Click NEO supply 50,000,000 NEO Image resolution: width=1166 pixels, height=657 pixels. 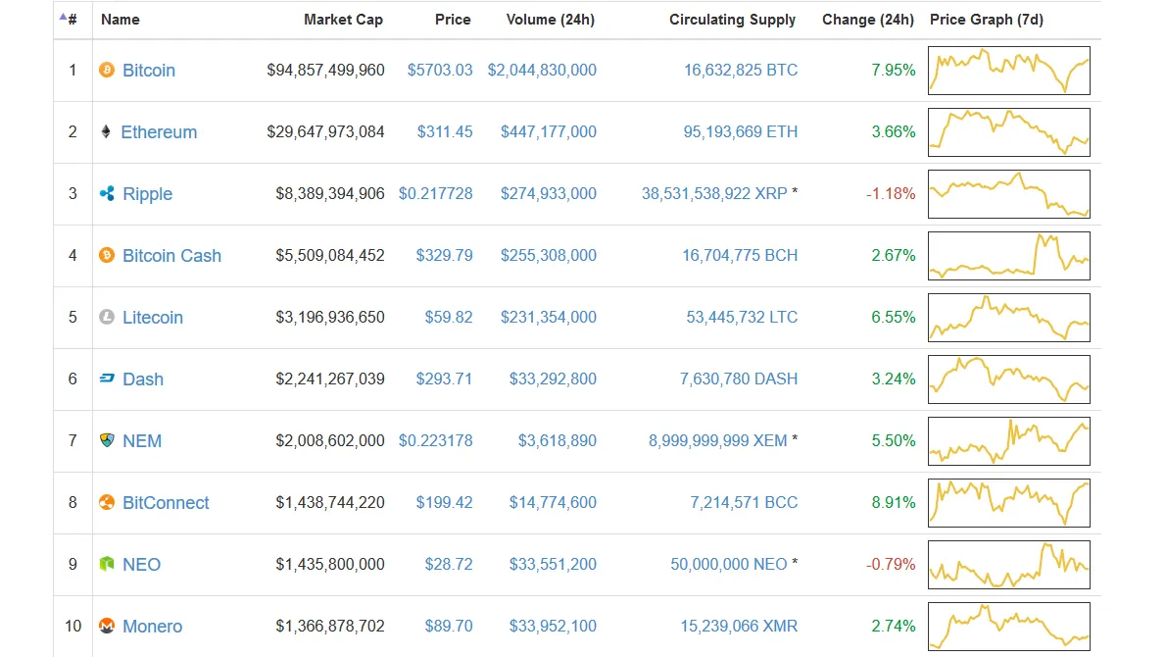(x=729, y=564)
